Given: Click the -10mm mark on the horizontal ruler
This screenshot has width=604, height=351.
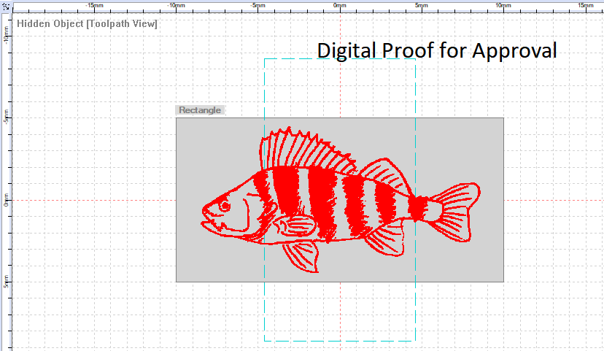Looking at the screenshot, I should tap(176, 5).
